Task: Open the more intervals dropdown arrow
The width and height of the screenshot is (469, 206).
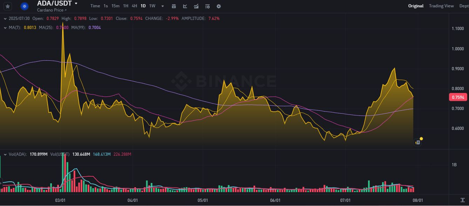Action: click(162, 6)
